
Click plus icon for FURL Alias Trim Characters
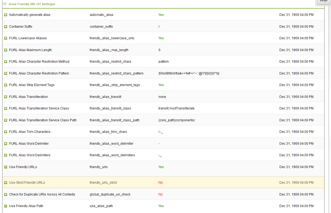click(x=6, y=132)
